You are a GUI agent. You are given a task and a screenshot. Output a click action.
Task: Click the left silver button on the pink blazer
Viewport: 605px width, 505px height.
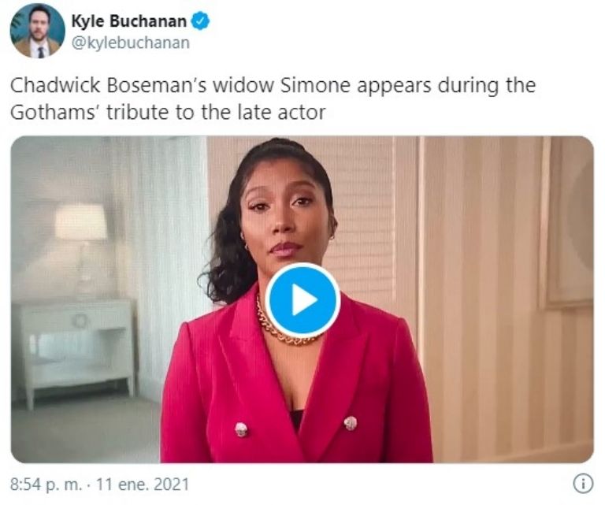pyautogui.click(x=241, y=429)
